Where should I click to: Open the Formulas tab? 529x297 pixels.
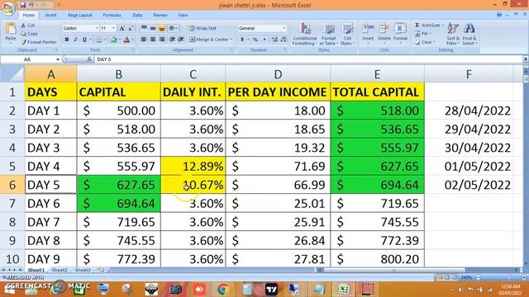(x=112, y=15)
